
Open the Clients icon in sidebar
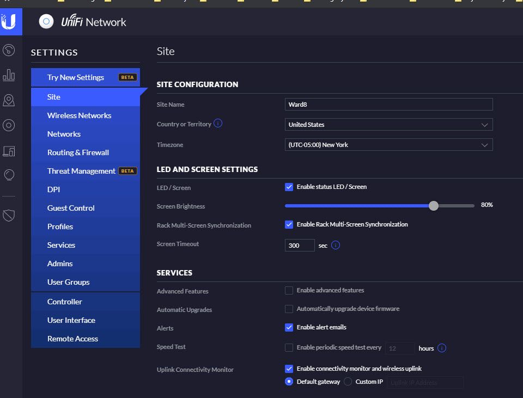point(9,151)
